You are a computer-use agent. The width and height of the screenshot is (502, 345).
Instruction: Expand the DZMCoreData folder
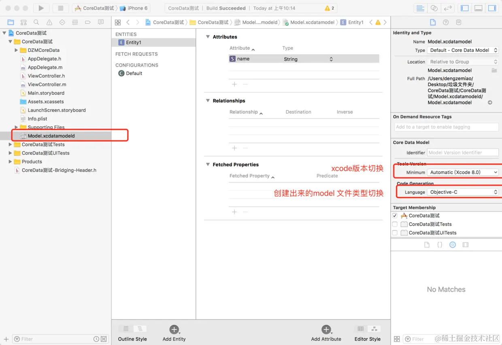pos(16,50)
